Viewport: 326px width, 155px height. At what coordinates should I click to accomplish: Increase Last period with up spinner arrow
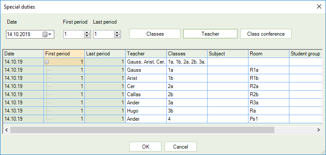pyautogui.click(x=118, y=33)
